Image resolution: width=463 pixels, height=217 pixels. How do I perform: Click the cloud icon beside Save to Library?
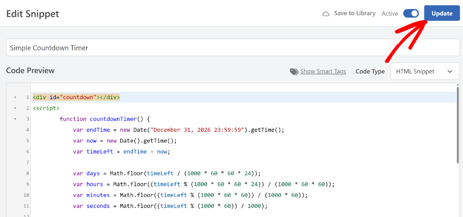[x=326, y=14]
